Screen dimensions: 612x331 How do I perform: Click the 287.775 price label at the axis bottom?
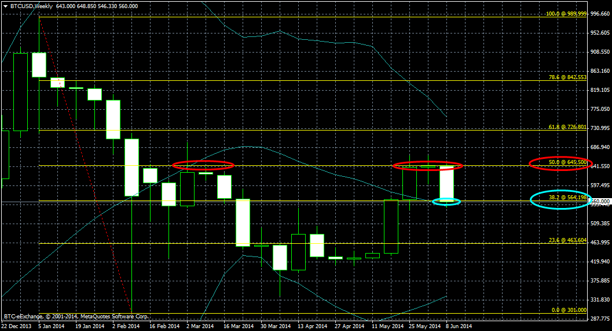click(x=600, y=318)
